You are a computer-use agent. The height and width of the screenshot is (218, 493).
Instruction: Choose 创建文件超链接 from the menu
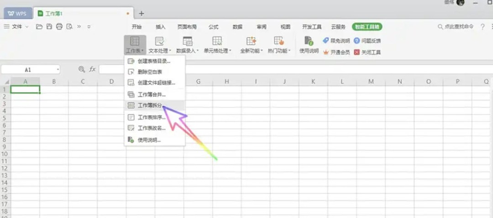[x=155, y=83]
